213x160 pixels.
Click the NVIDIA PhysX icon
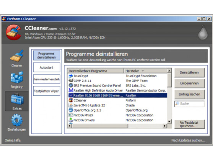[71, 115]
